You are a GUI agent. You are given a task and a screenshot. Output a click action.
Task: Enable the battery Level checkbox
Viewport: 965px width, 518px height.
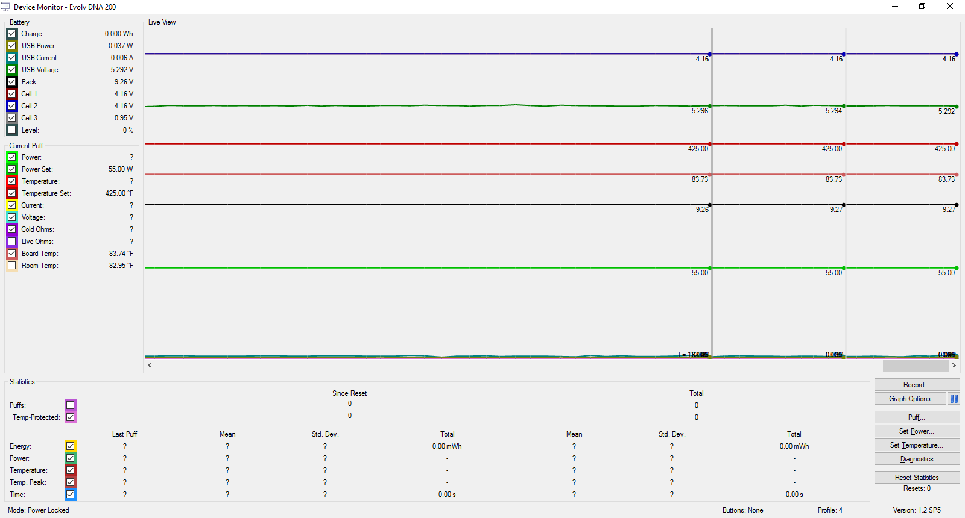12,130
